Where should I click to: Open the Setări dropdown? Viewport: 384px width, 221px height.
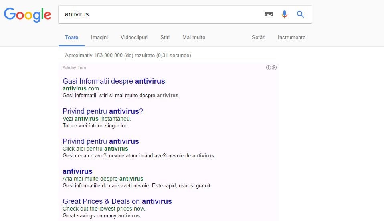coord(259,37)
